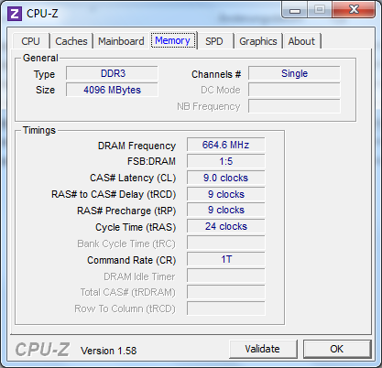Click the Command Rate 1T field
382x368 pixels.
click(226, 260)
